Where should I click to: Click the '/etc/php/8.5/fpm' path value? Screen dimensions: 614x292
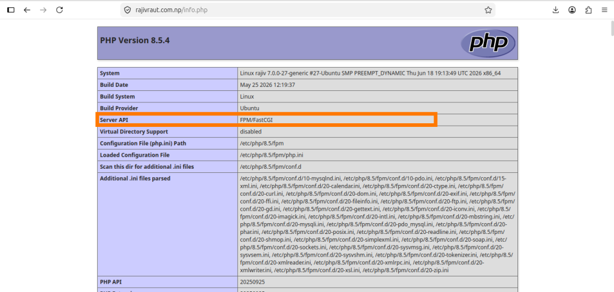[x=261, y=144]
